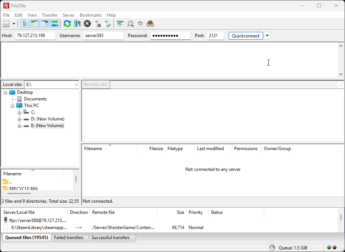This screenshot has height=252, width=345.
Task: Collapse the Desktop tree node
Action: (x=6, y=93)
